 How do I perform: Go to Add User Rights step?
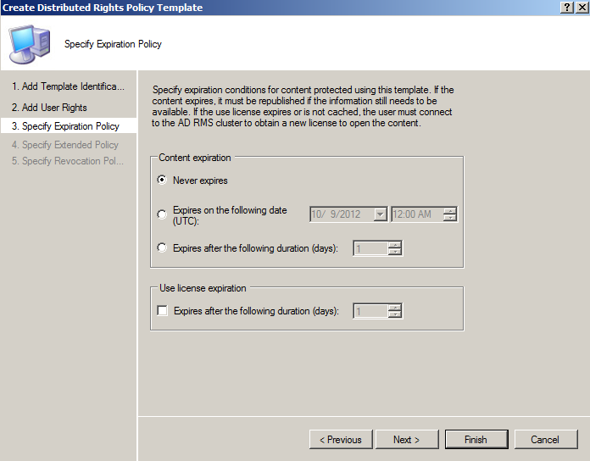pyautogui.click(x=49, y=108)
